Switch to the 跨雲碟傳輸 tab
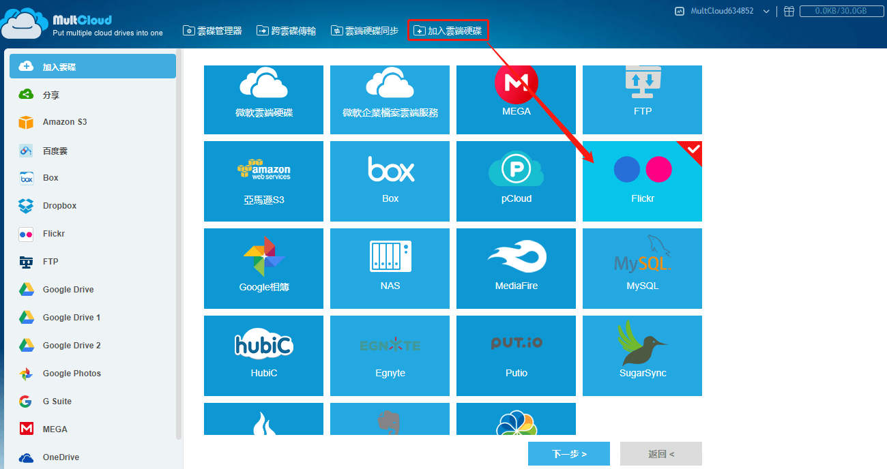This screenshot has width=887, height=469. [x=287, y=31]
